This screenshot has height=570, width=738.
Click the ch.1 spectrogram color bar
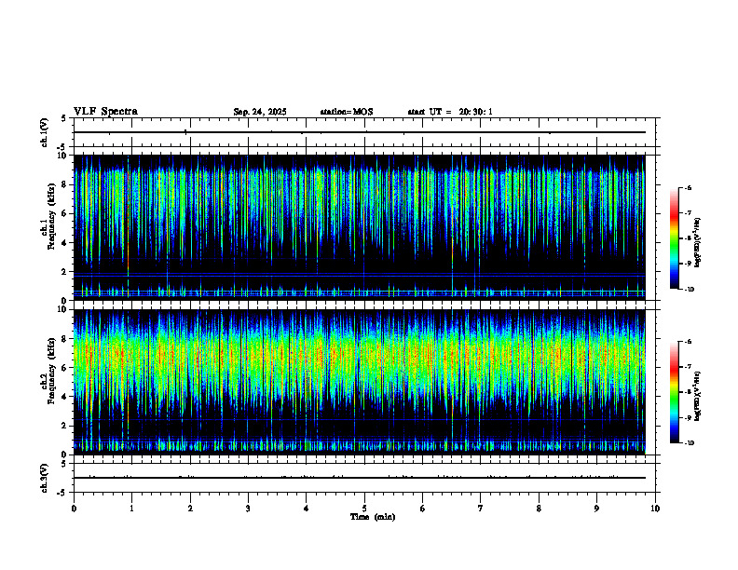(674, 238)
